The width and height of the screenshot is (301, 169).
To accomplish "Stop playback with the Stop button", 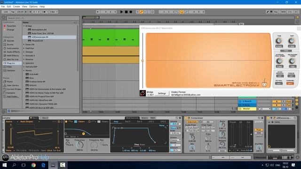I will [x=126, y=12].
